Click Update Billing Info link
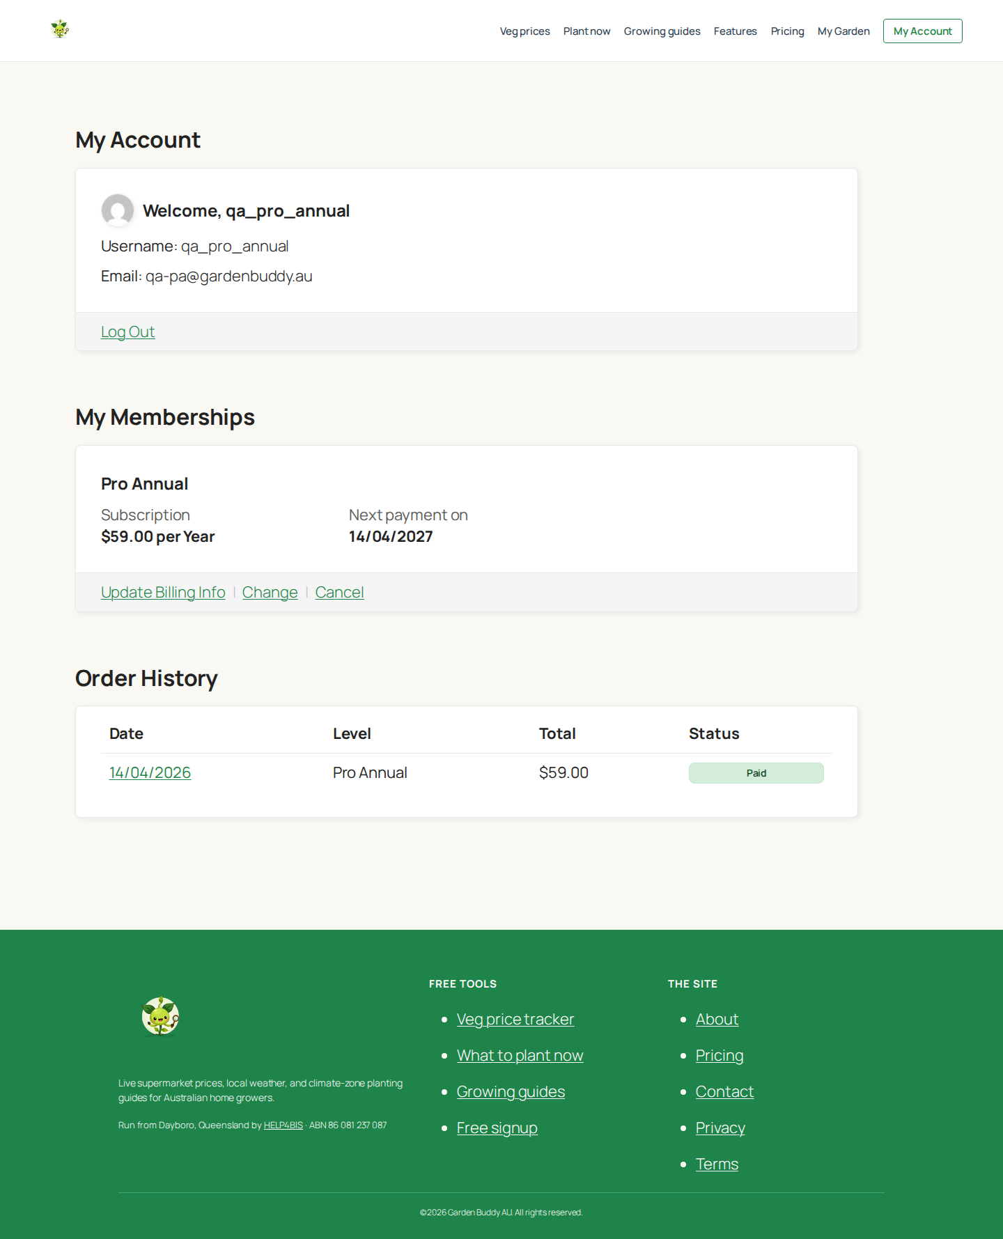Viewport: 1003px width, 1239px height. 163,592
